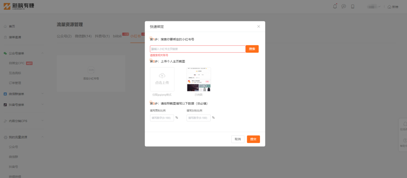Open the chat message bubble icon
The width and height of the screenshot is (407, 178).
(x=344, y=6)
